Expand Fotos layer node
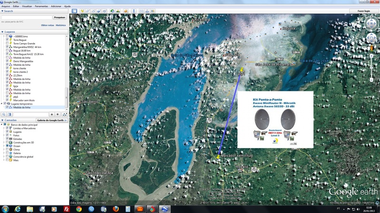This screenshot has height=213, width=380. pos(4,135)
